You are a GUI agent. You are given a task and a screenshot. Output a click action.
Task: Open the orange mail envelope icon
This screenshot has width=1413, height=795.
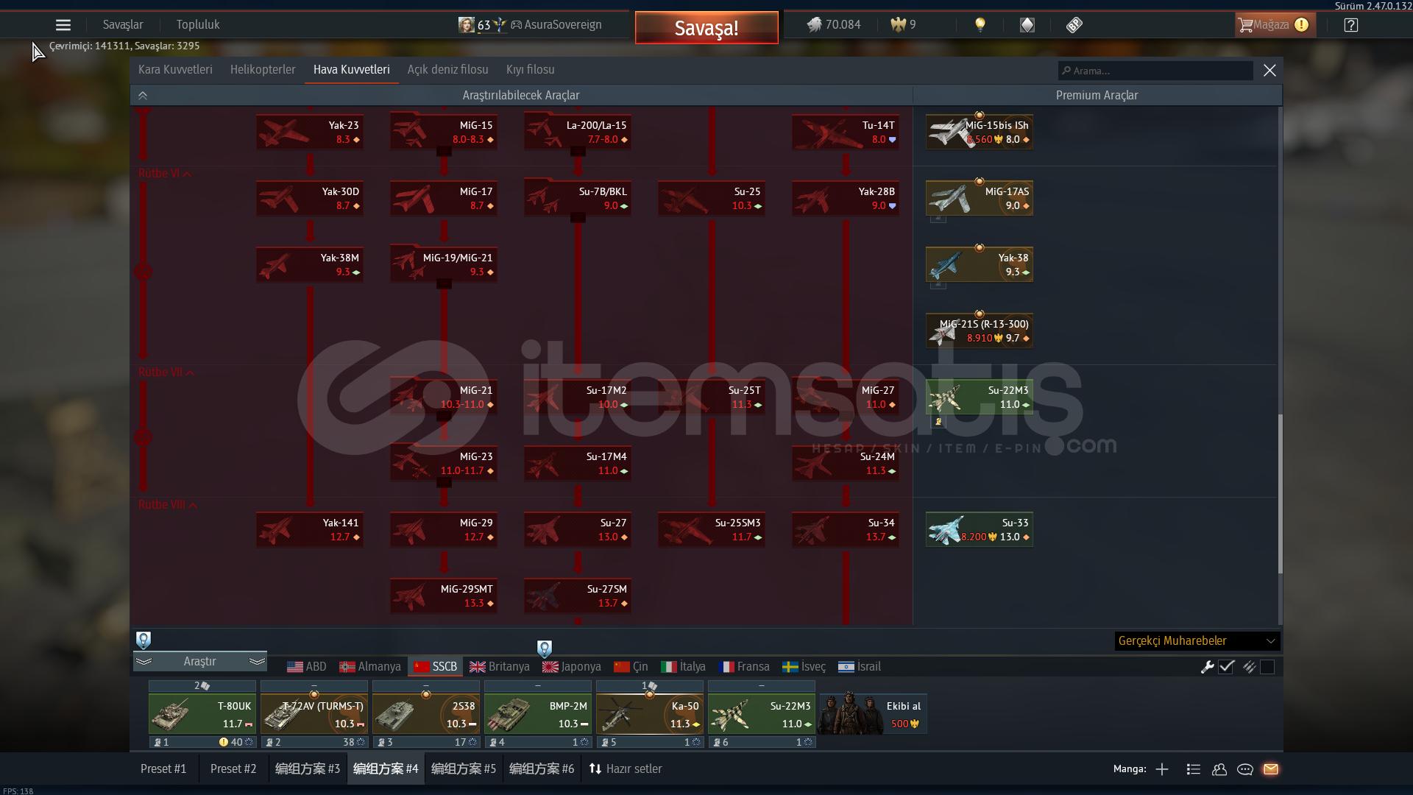pos(1271,769)
